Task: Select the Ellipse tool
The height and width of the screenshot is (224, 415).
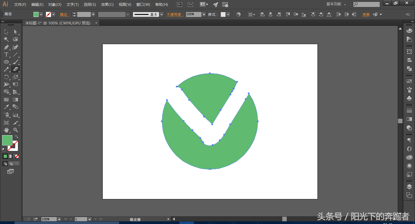Action: (x=6, y=62)
